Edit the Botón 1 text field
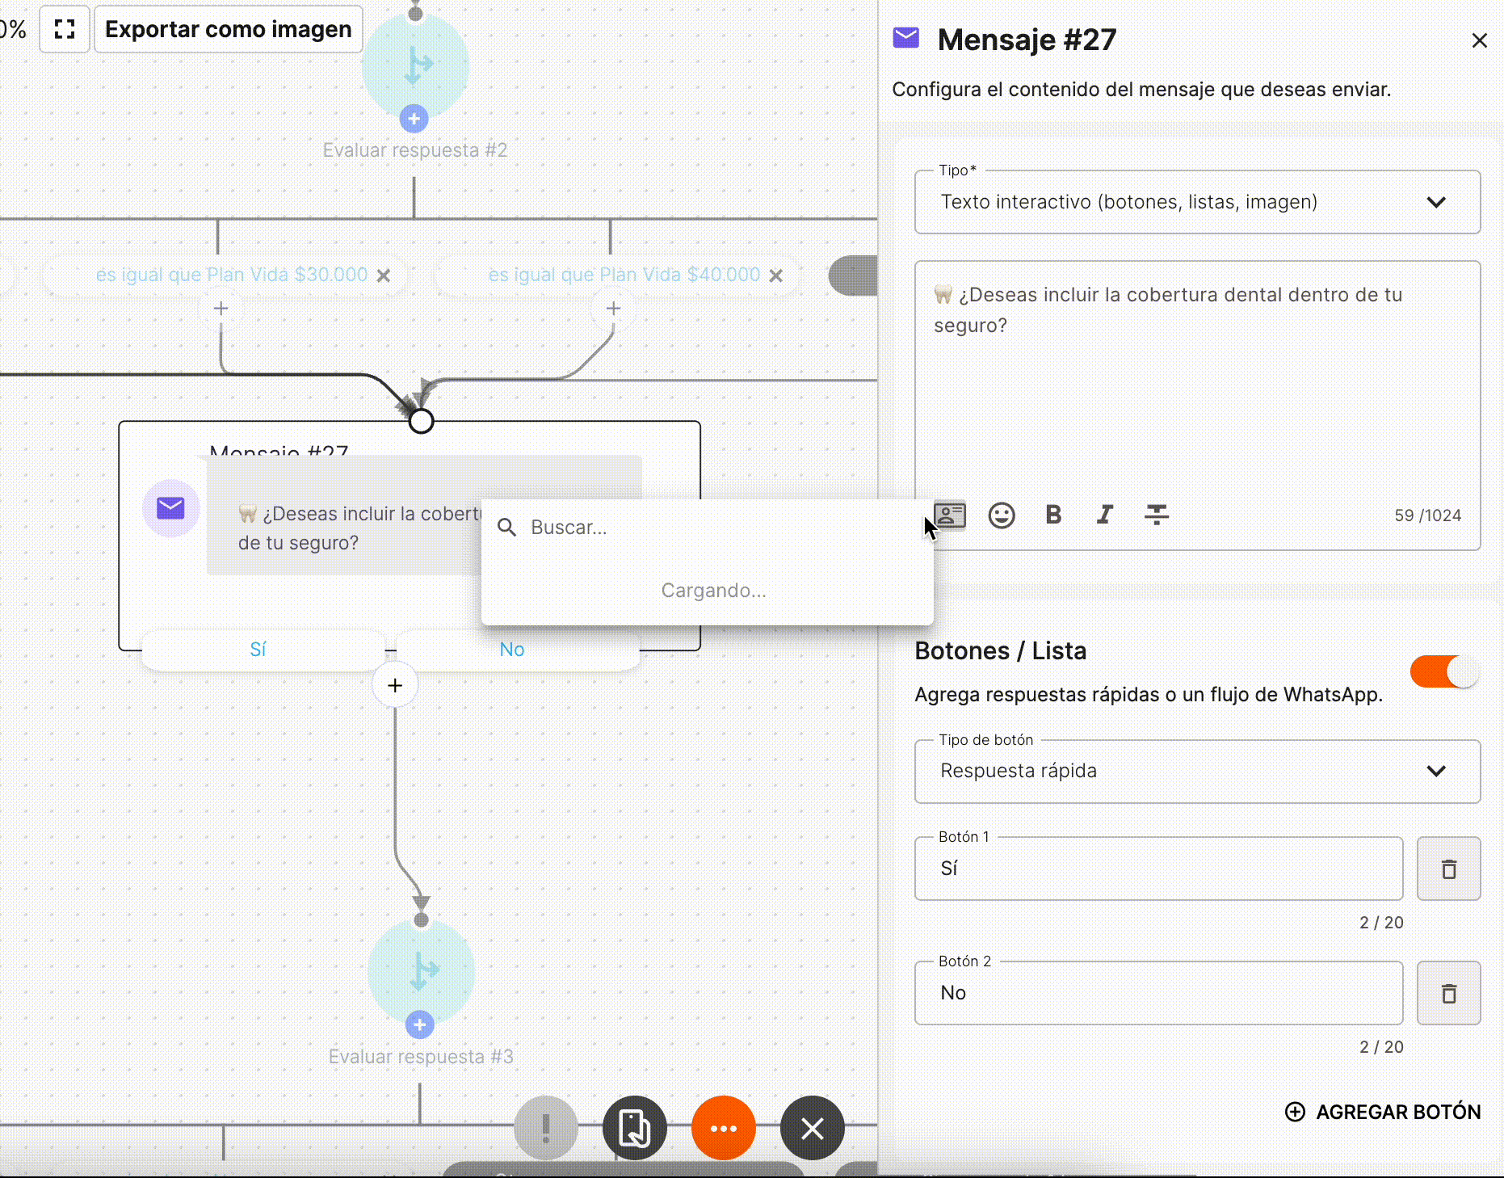This screenshot has width=1504, height=1178. point(1158,869)
